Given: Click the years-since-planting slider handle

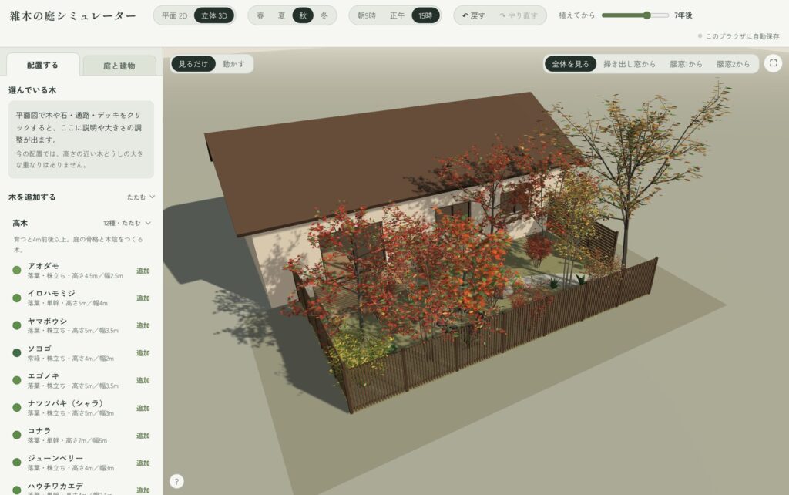Looking at the screenshot, I should [x=646, y=15].
